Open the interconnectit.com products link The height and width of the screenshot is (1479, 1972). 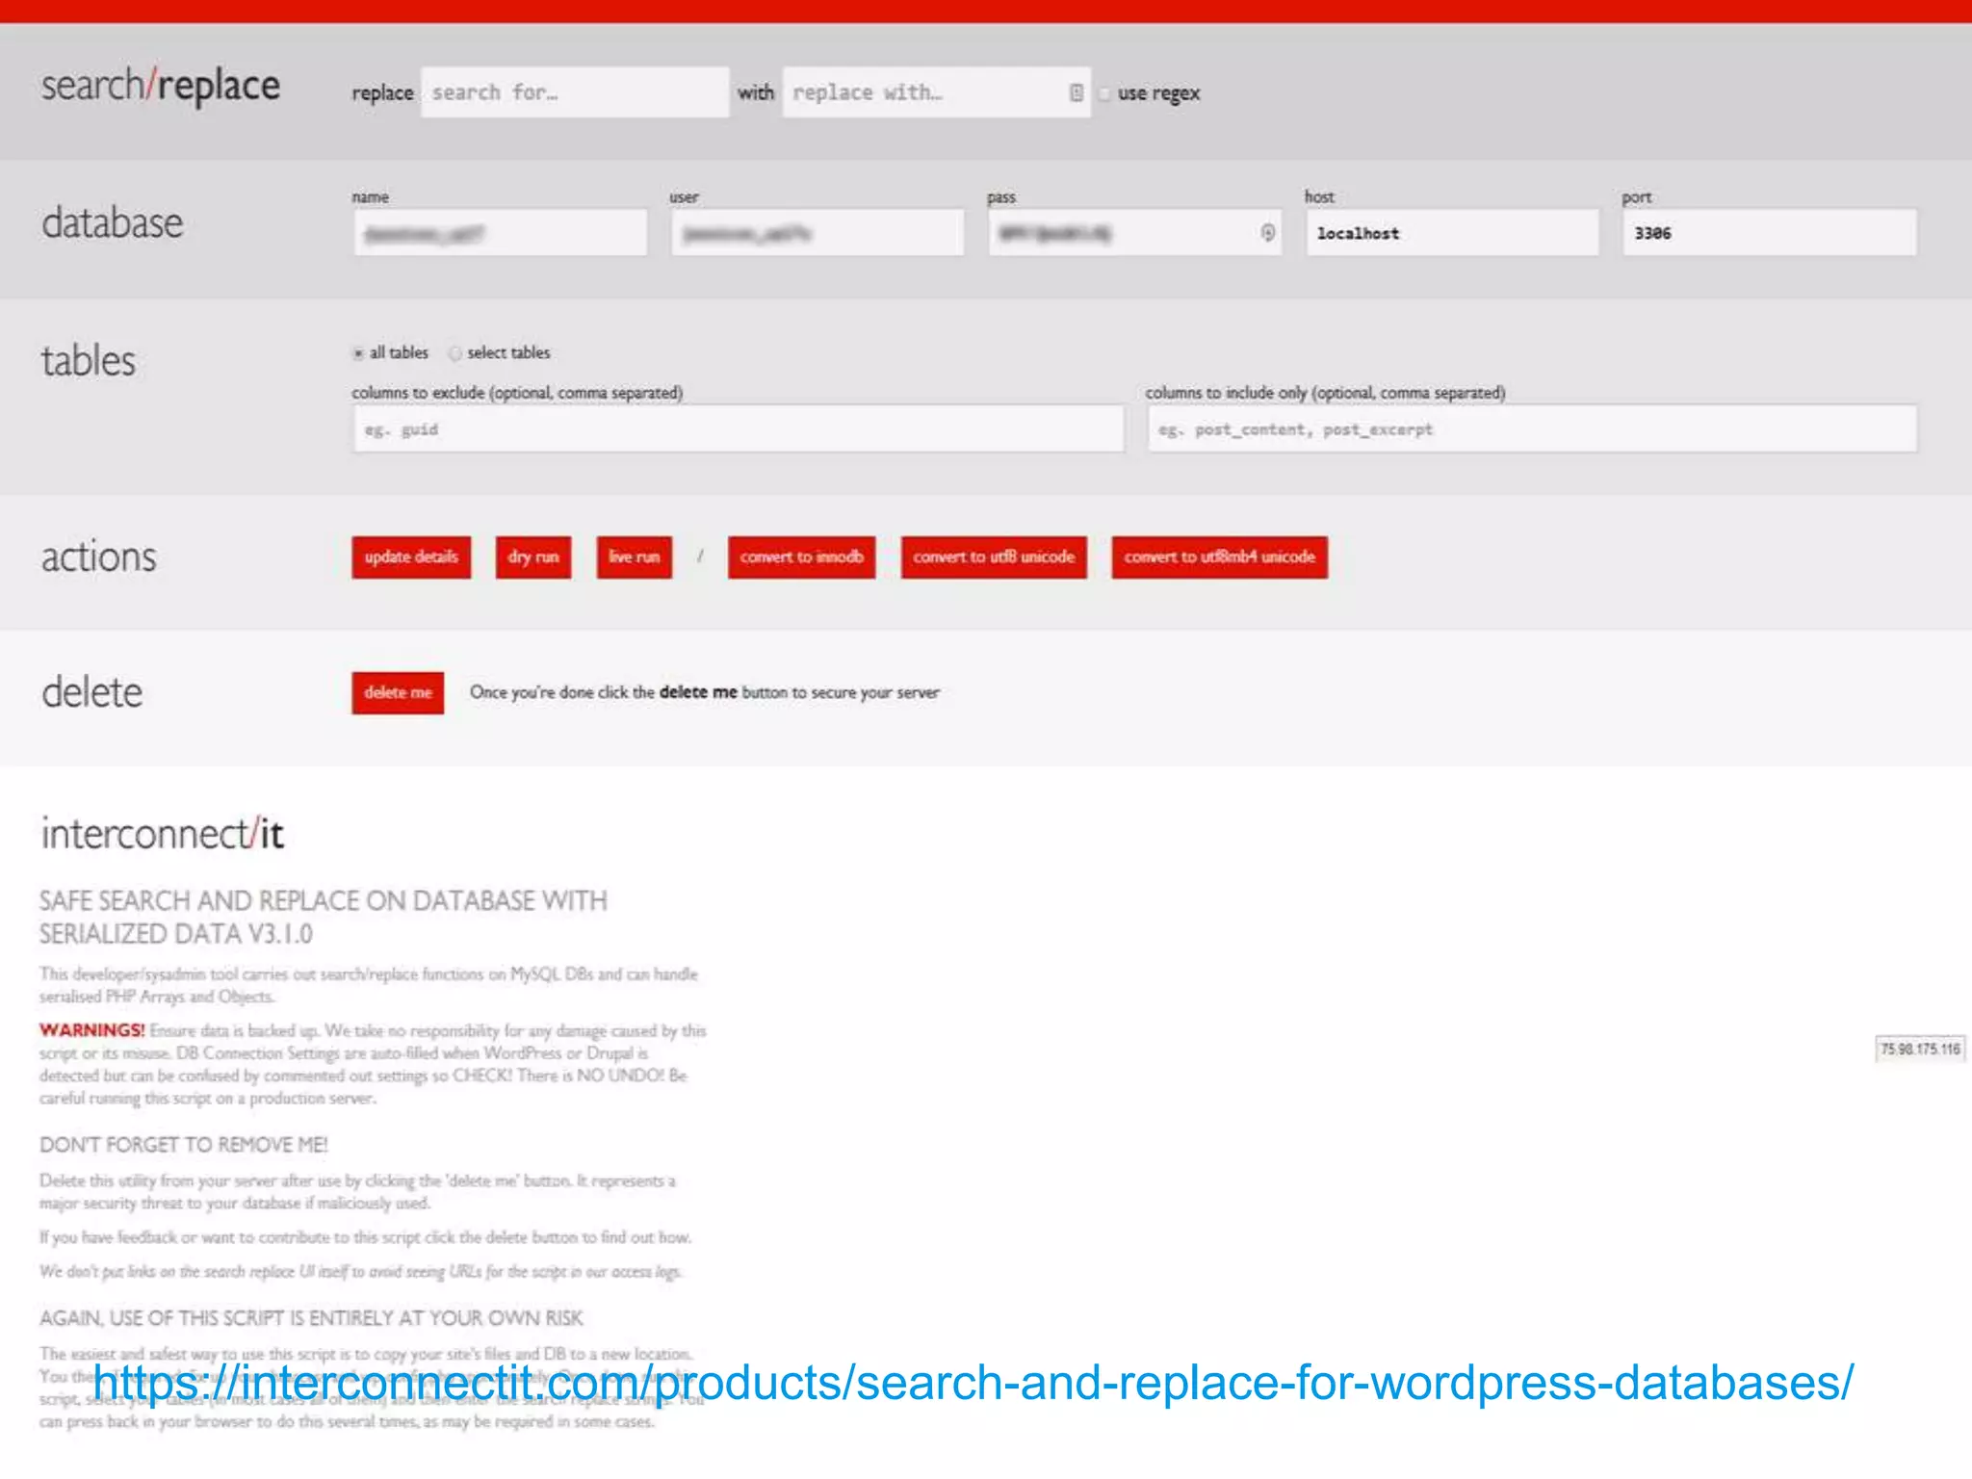point(973,1383)
